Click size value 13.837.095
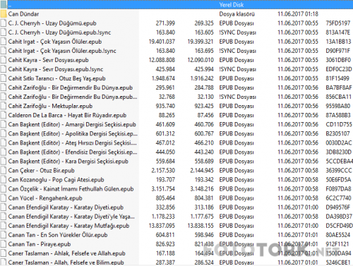The height and width of the screenshot is (266, 353). 162,226
